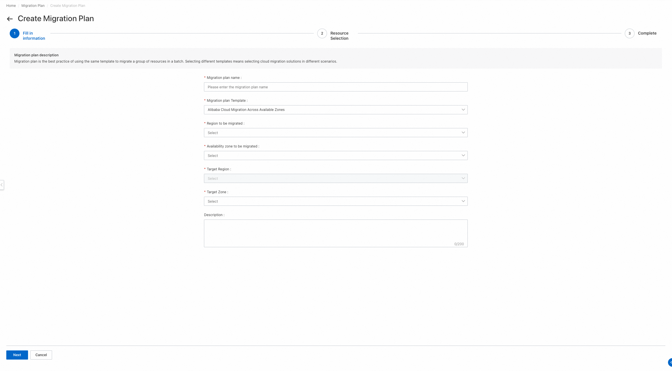This screenshot has height=371, width=672.
Task: Expand the collapsed left sidebar handle
Action: coord(2,185)
